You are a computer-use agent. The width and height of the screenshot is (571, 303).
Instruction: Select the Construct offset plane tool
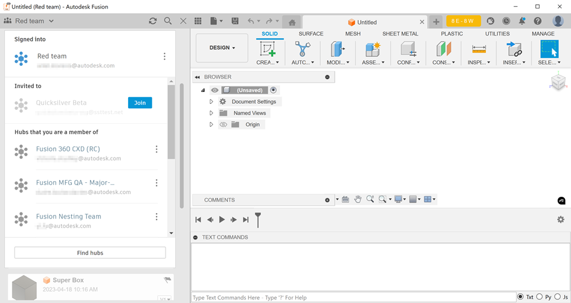pyautogui.click(x=444, y=49)
